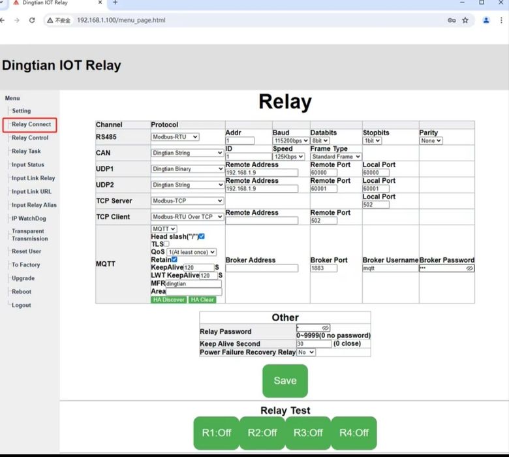The height and width of the screenshot is (457, 509).
Task: Open Relay Task in the menu
Action: [x=26, y=151]
